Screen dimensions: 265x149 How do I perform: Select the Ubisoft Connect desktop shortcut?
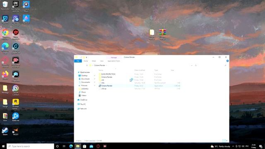[16, 90]
